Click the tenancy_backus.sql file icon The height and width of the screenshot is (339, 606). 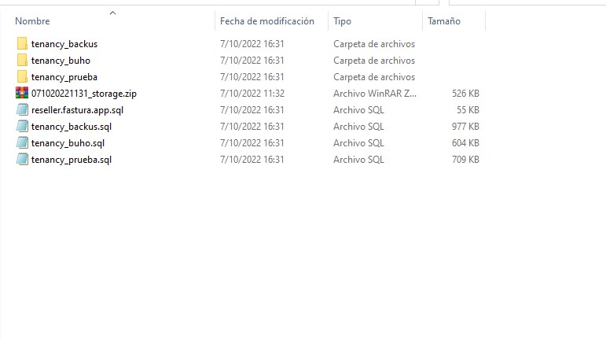(22, 127)
